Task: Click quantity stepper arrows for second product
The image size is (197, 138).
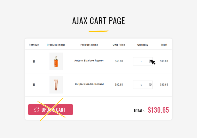Action: tap(151, 85)
